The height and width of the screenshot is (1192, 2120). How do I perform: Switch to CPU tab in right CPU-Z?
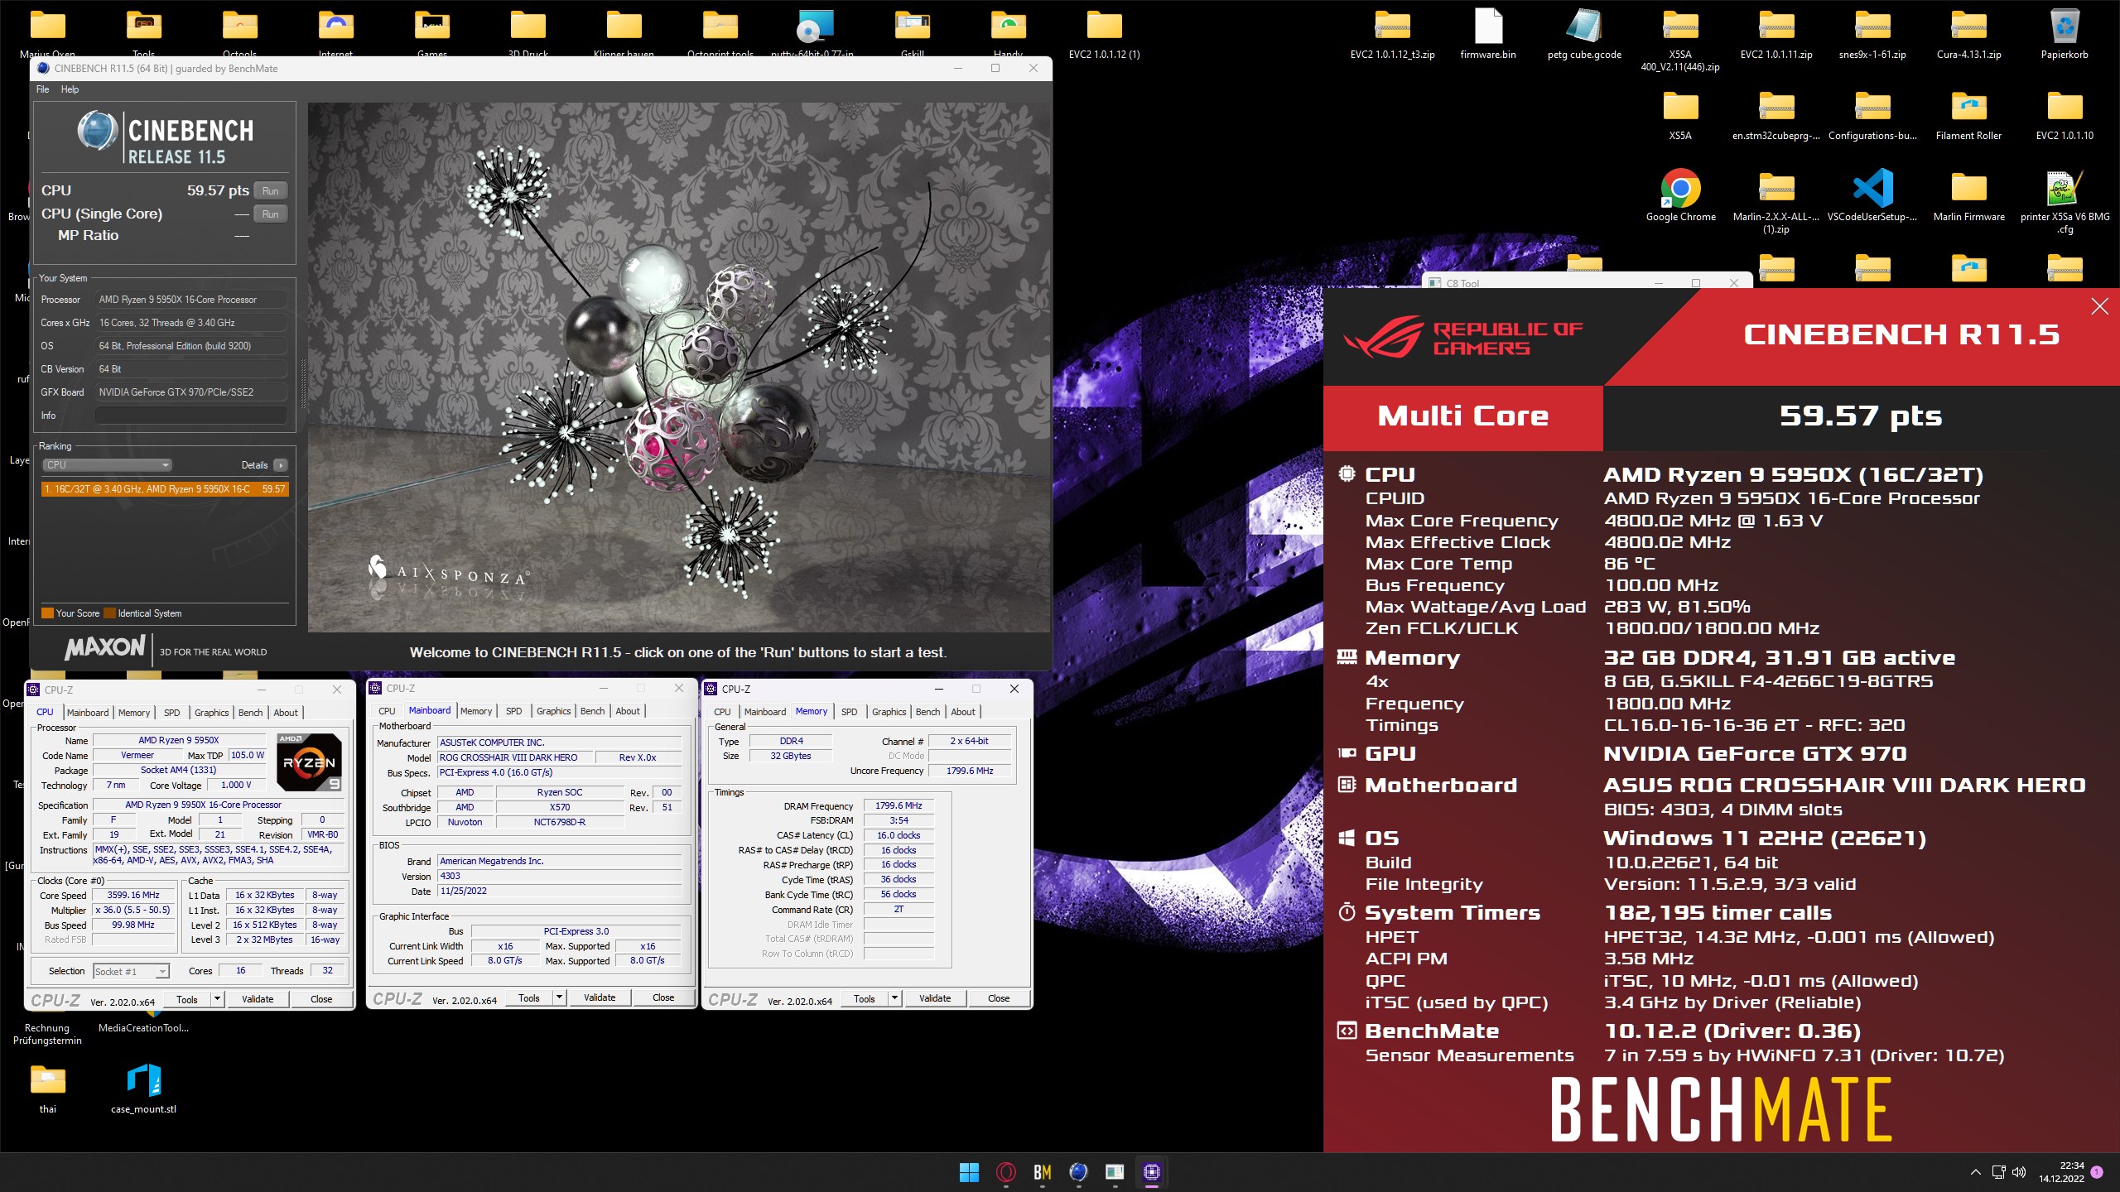click(722, 712)
